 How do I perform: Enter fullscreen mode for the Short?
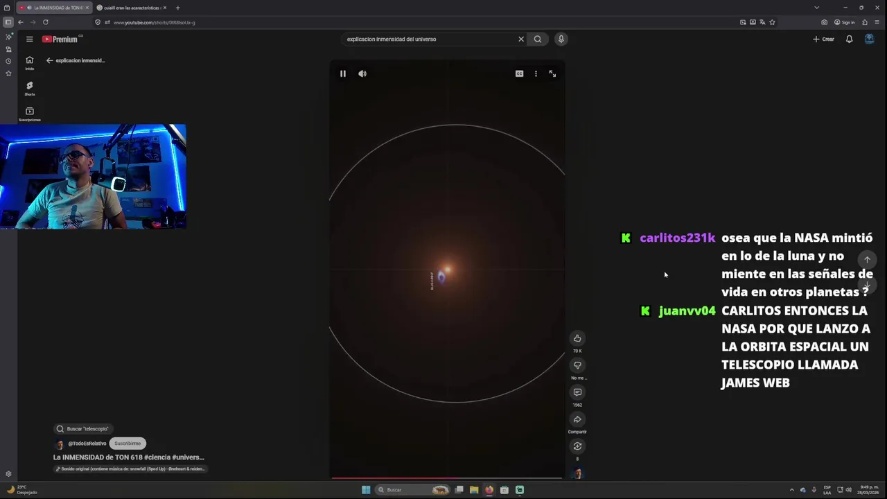[552, 73]
